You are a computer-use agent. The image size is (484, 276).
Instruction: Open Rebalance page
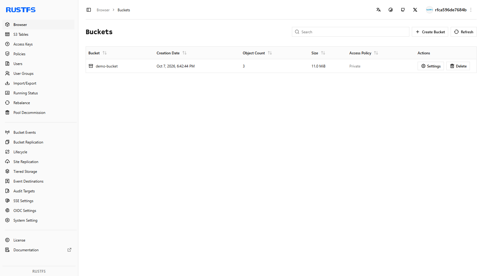pyautogui.click(x=39, y=103)
